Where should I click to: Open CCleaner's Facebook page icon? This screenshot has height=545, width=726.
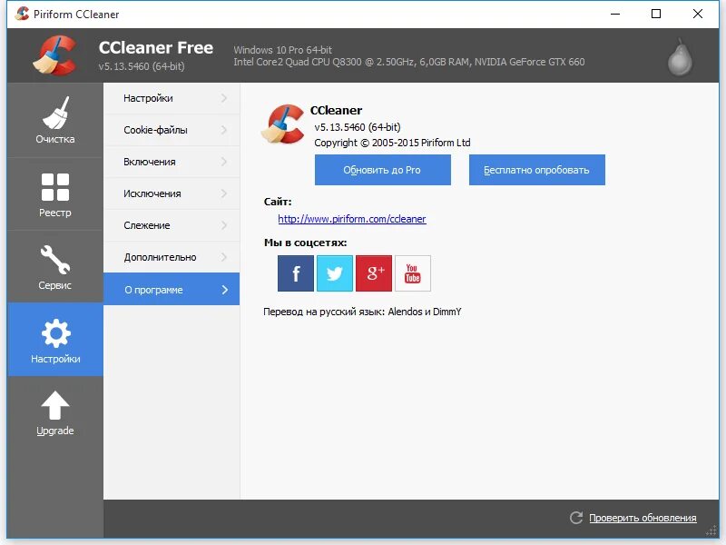(296, 273)
